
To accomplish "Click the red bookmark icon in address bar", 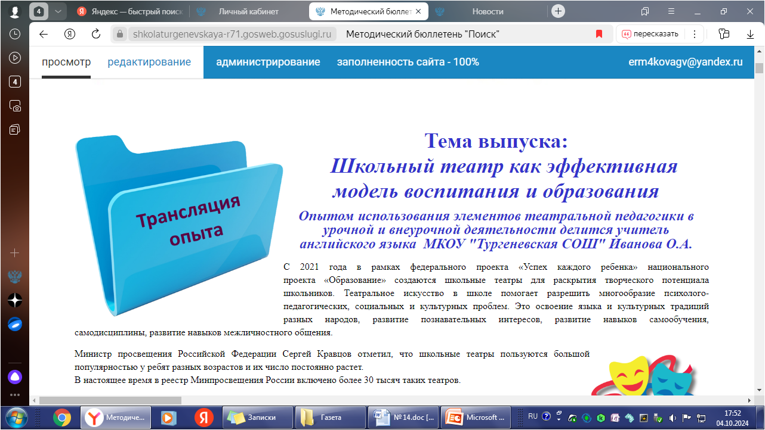I will click(599, 34).
